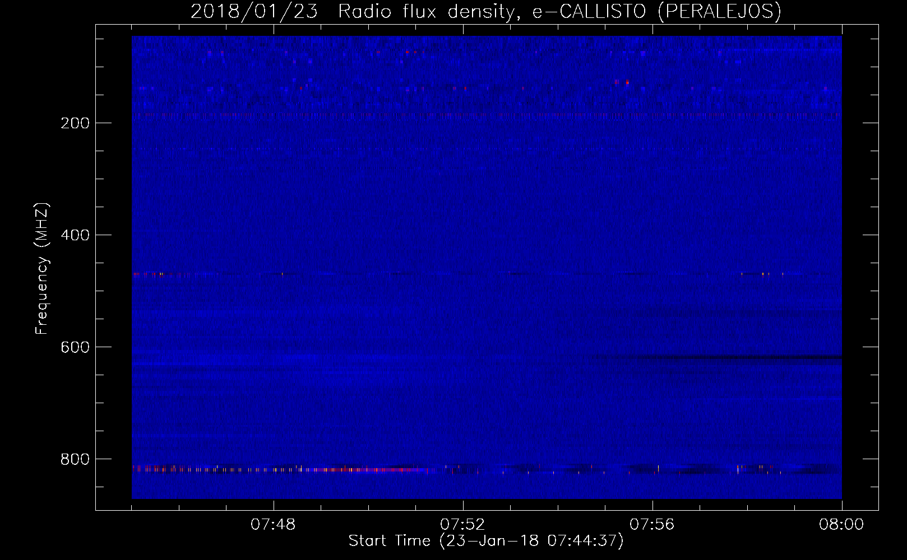Click the plot title mentioning e-CALLISTO (PERALEJOS)
Screen dimensions: 907x560
pos(486,12)
